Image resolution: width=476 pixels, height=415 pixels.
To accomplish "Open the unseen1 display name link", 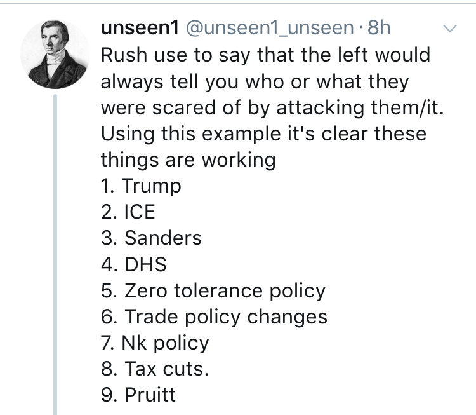I will (x=140, y=27).
